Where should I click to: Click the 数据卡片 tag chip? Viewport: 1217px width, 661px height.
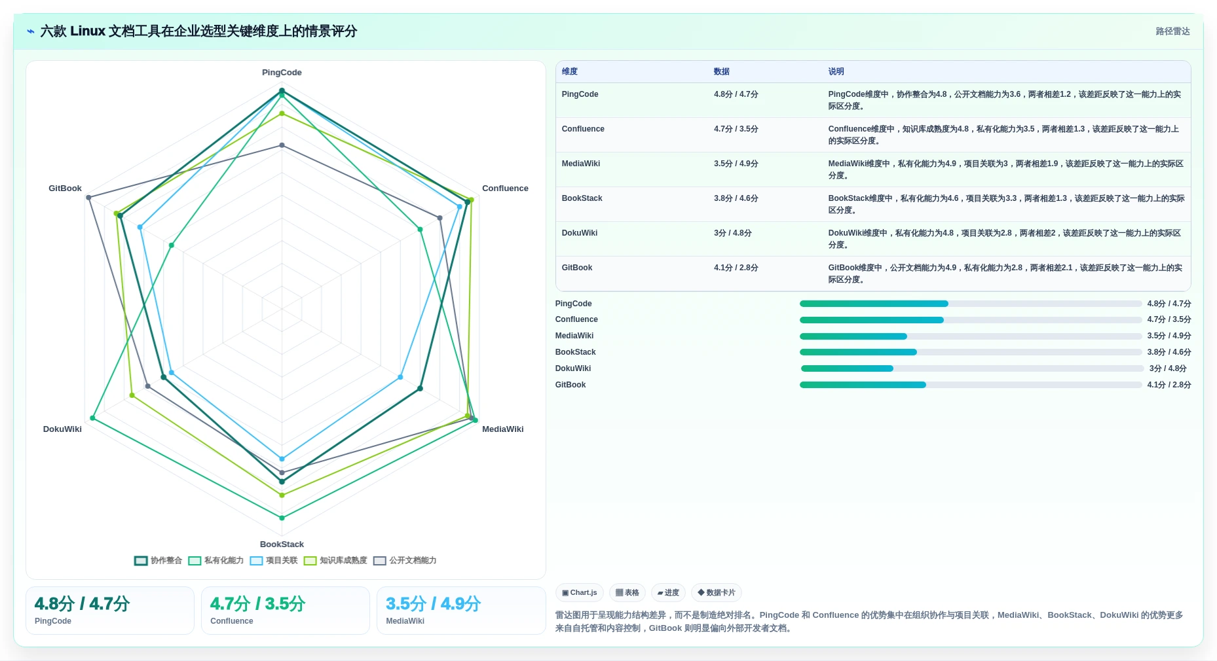(x=717, y=593)
